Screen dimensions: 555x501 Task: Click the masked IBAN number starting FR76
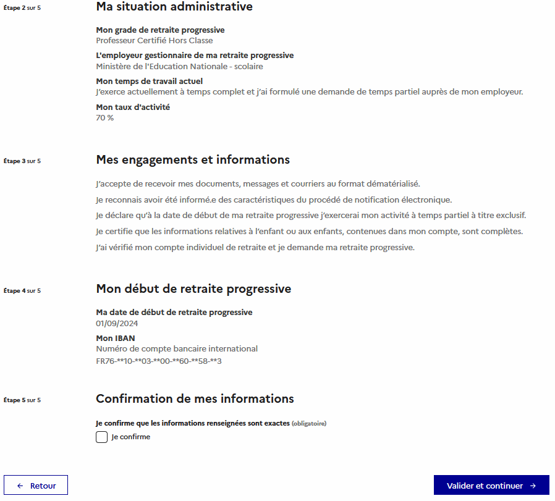[x=159, y=361]
